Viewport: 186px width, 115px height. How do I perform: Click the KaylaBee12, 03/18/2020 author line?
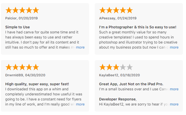click(x=119, y=75)
